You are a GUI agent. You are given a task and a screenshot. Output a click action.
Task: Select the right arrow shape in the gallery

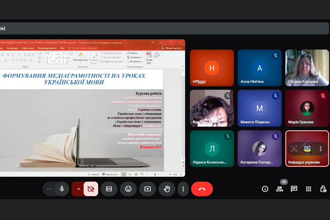(59, 58)
